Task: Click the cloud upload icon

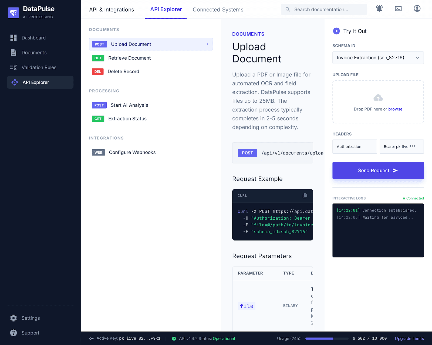Action: tap(378, 98)
